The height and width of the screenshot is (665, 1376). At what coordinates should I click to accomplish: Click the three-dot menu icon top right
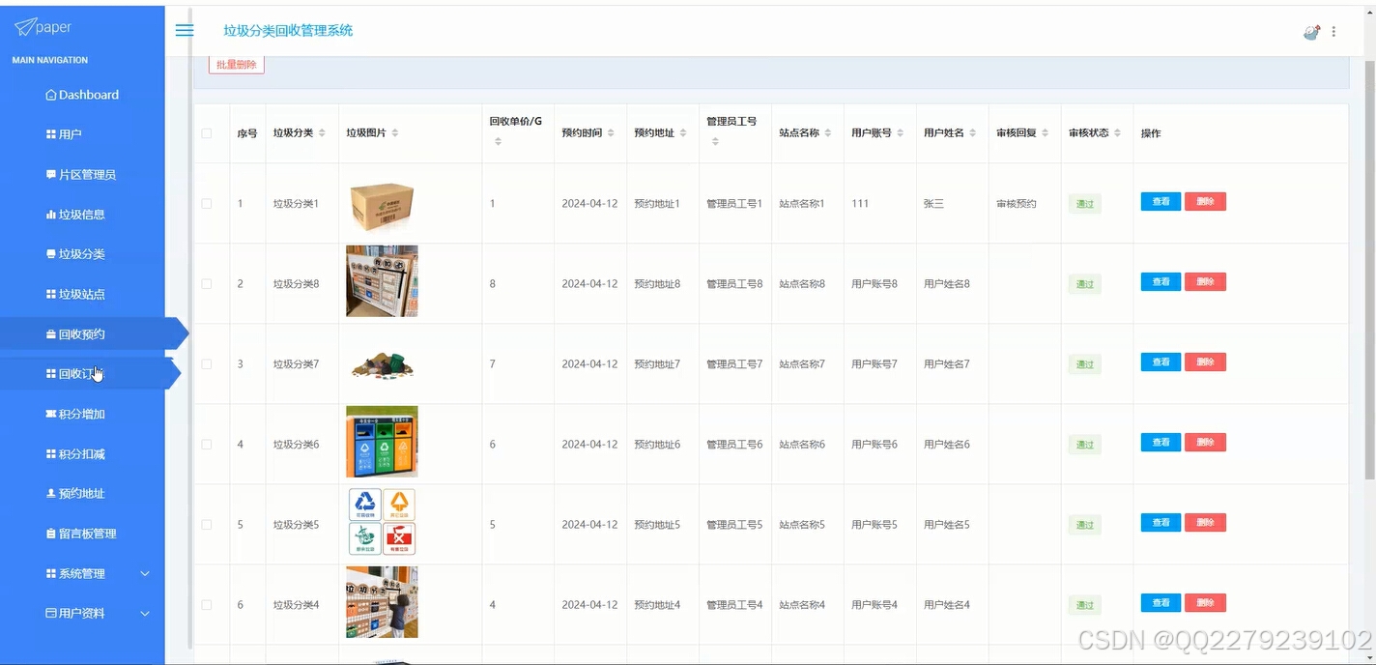[x=1333, y=32]
